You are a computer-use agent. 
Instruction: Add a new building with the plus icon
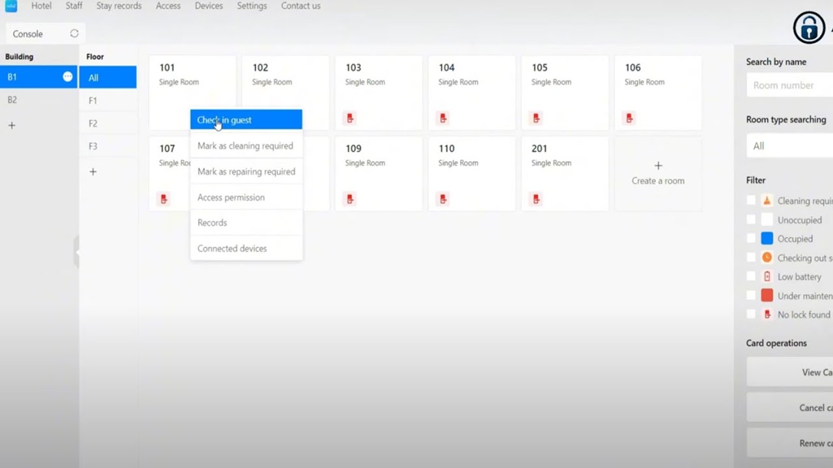pos(12,125)
